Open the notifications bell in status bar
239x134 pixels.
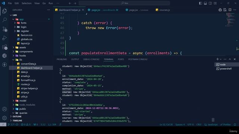point(235,124)
